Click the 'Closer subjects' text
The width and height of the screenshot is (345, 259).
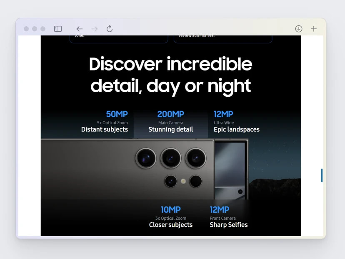[x=171, y=225]
